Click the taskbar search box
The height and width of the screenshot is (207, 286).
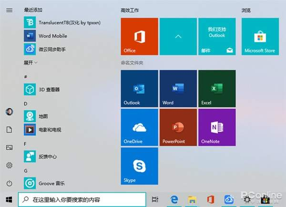(82, 199)
